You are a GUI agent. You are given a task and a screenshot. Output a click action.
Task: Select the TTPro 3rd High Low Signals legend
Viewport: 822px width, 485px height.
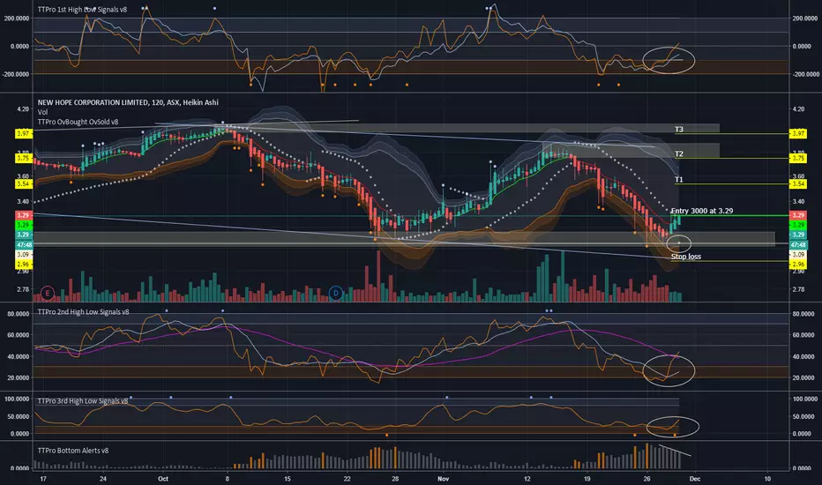pos(82,401)
